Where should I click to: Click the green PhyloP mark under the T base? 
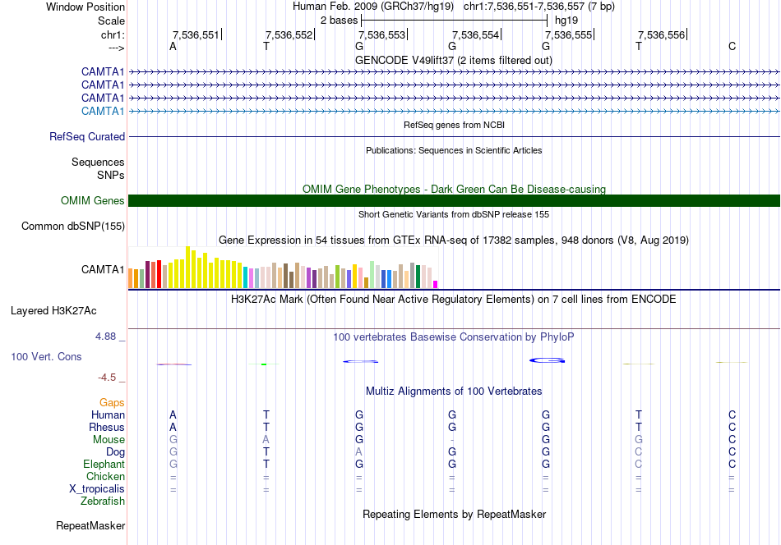[x=264, y=364]
